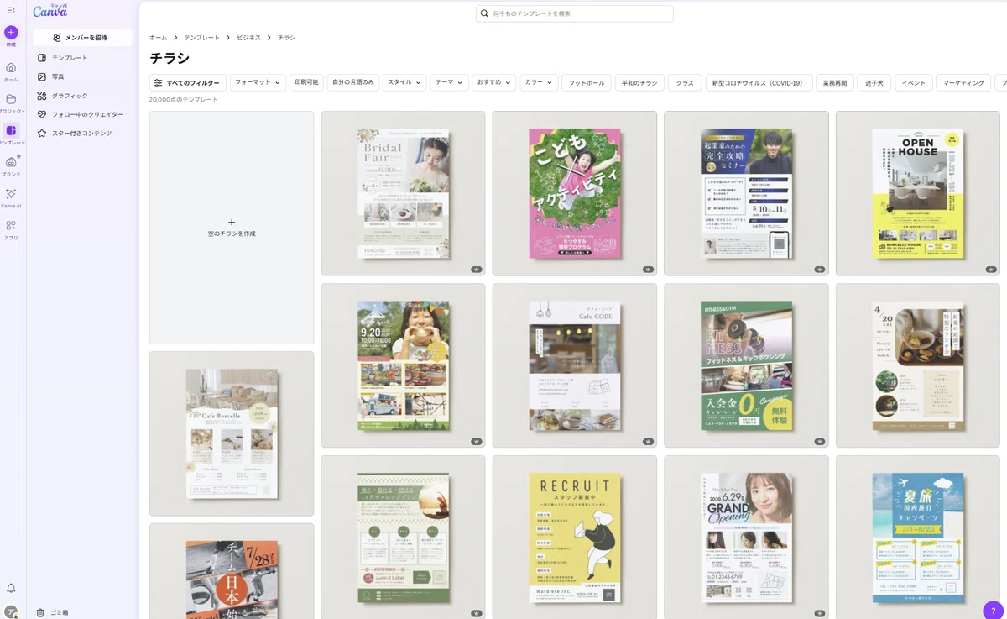Open the 9.20 marche flyer template
This screenshot has width=1007, height=619.
coord(403,365)
